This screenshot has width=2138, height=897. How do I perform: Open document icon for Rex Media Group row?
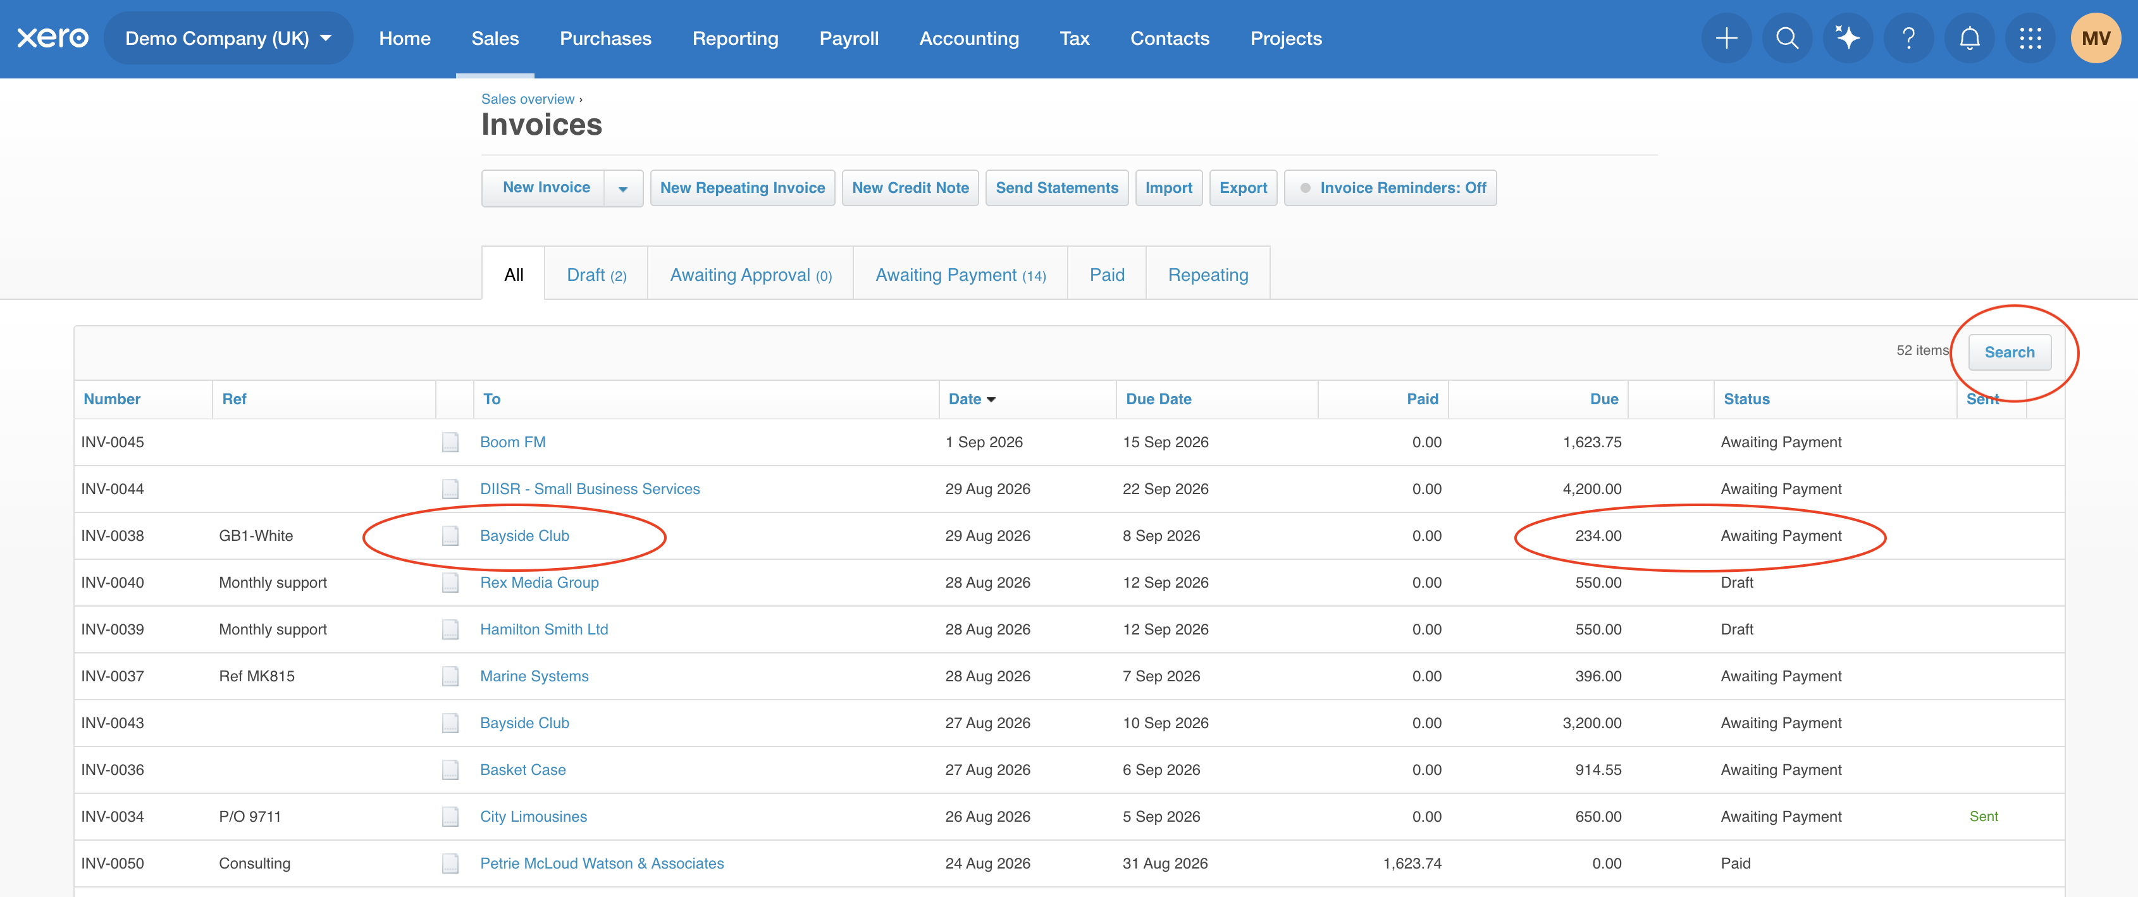pos(450,583)
